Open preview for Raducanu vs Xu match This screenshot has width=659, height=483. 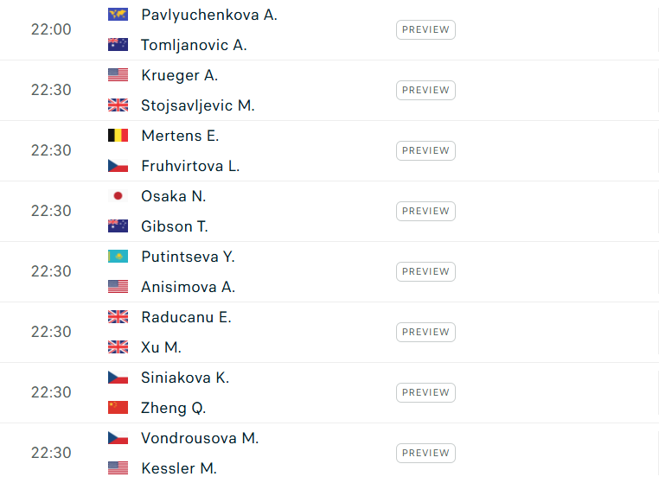click(x=425, y=332)
